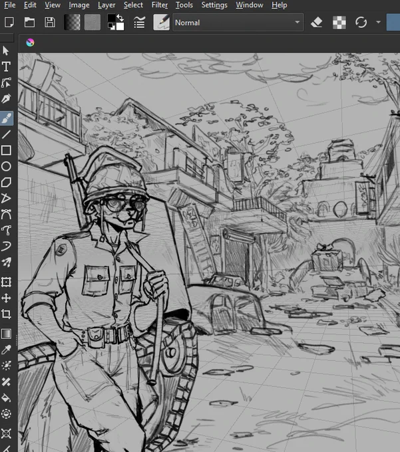Open the Filter menu
Screen dimensions: 400x452
point(159,5)
